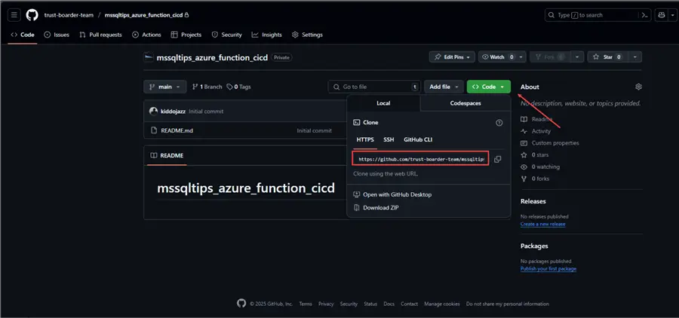
Task: Open the Pull requests tab
Action: tap(100, 35)
